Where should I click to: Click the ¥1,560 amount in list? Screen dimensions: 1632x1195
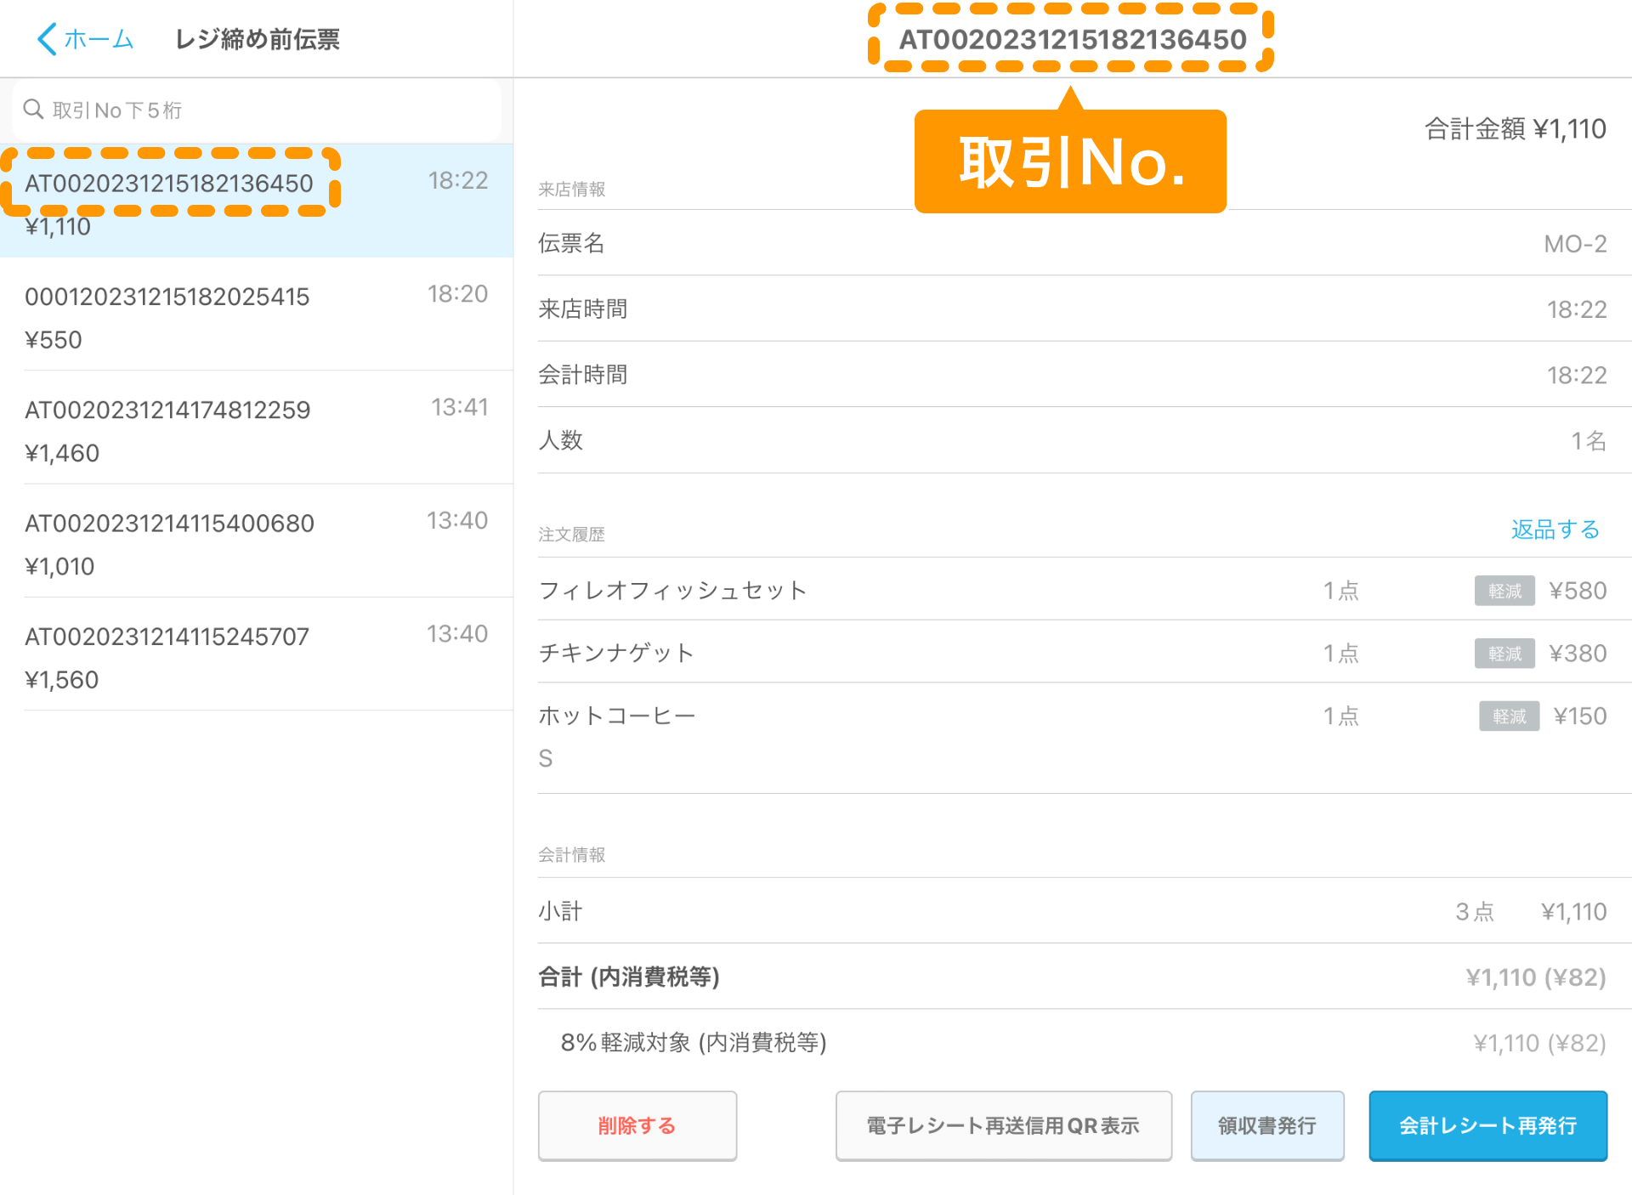coord(61,680)
